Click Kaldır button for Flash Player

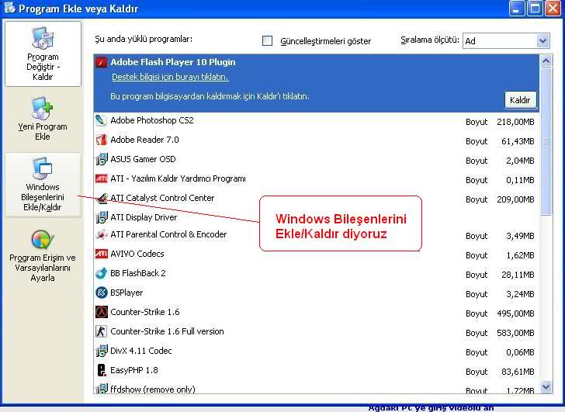[520, 100]
